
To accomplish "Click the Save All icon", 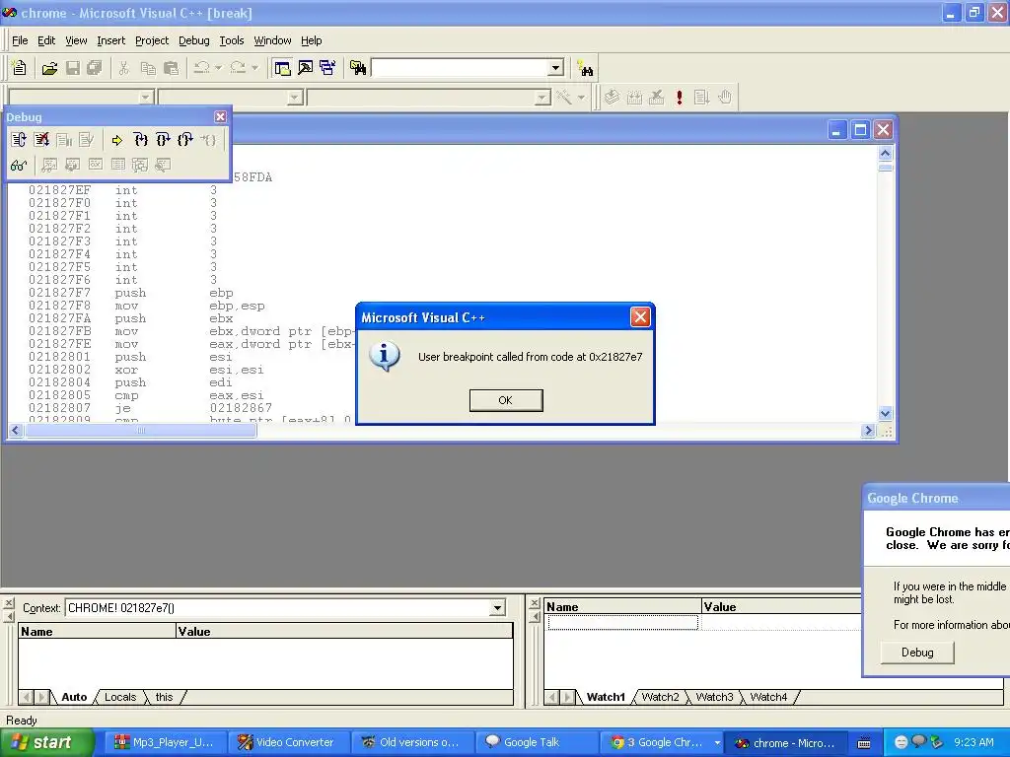I will (95, 68).
